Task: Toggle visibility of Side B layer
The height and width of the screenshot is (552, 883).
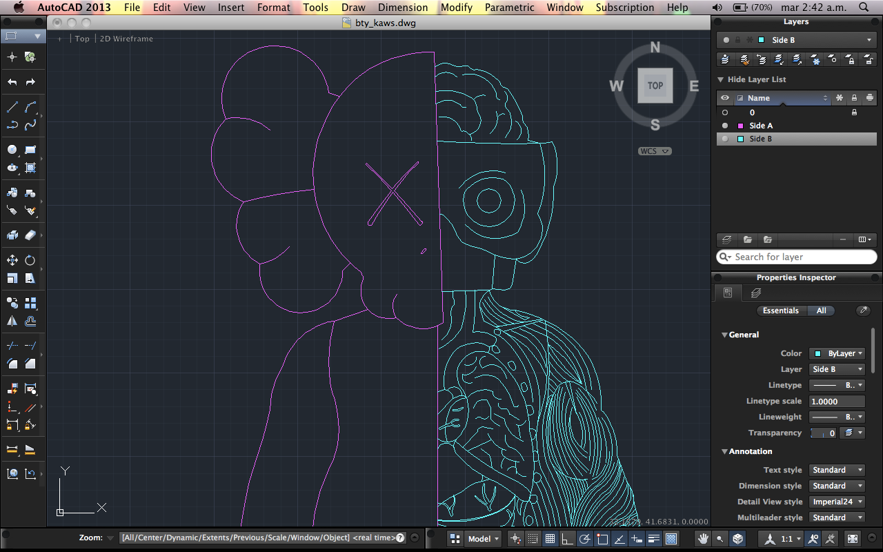Action: click(x=725, y=139)
